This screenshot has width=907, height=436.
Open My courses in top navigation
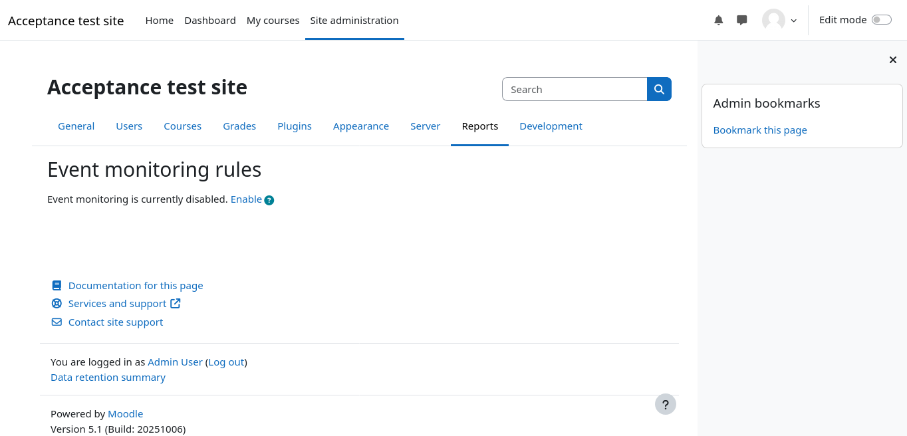click(x=273, y=21)
